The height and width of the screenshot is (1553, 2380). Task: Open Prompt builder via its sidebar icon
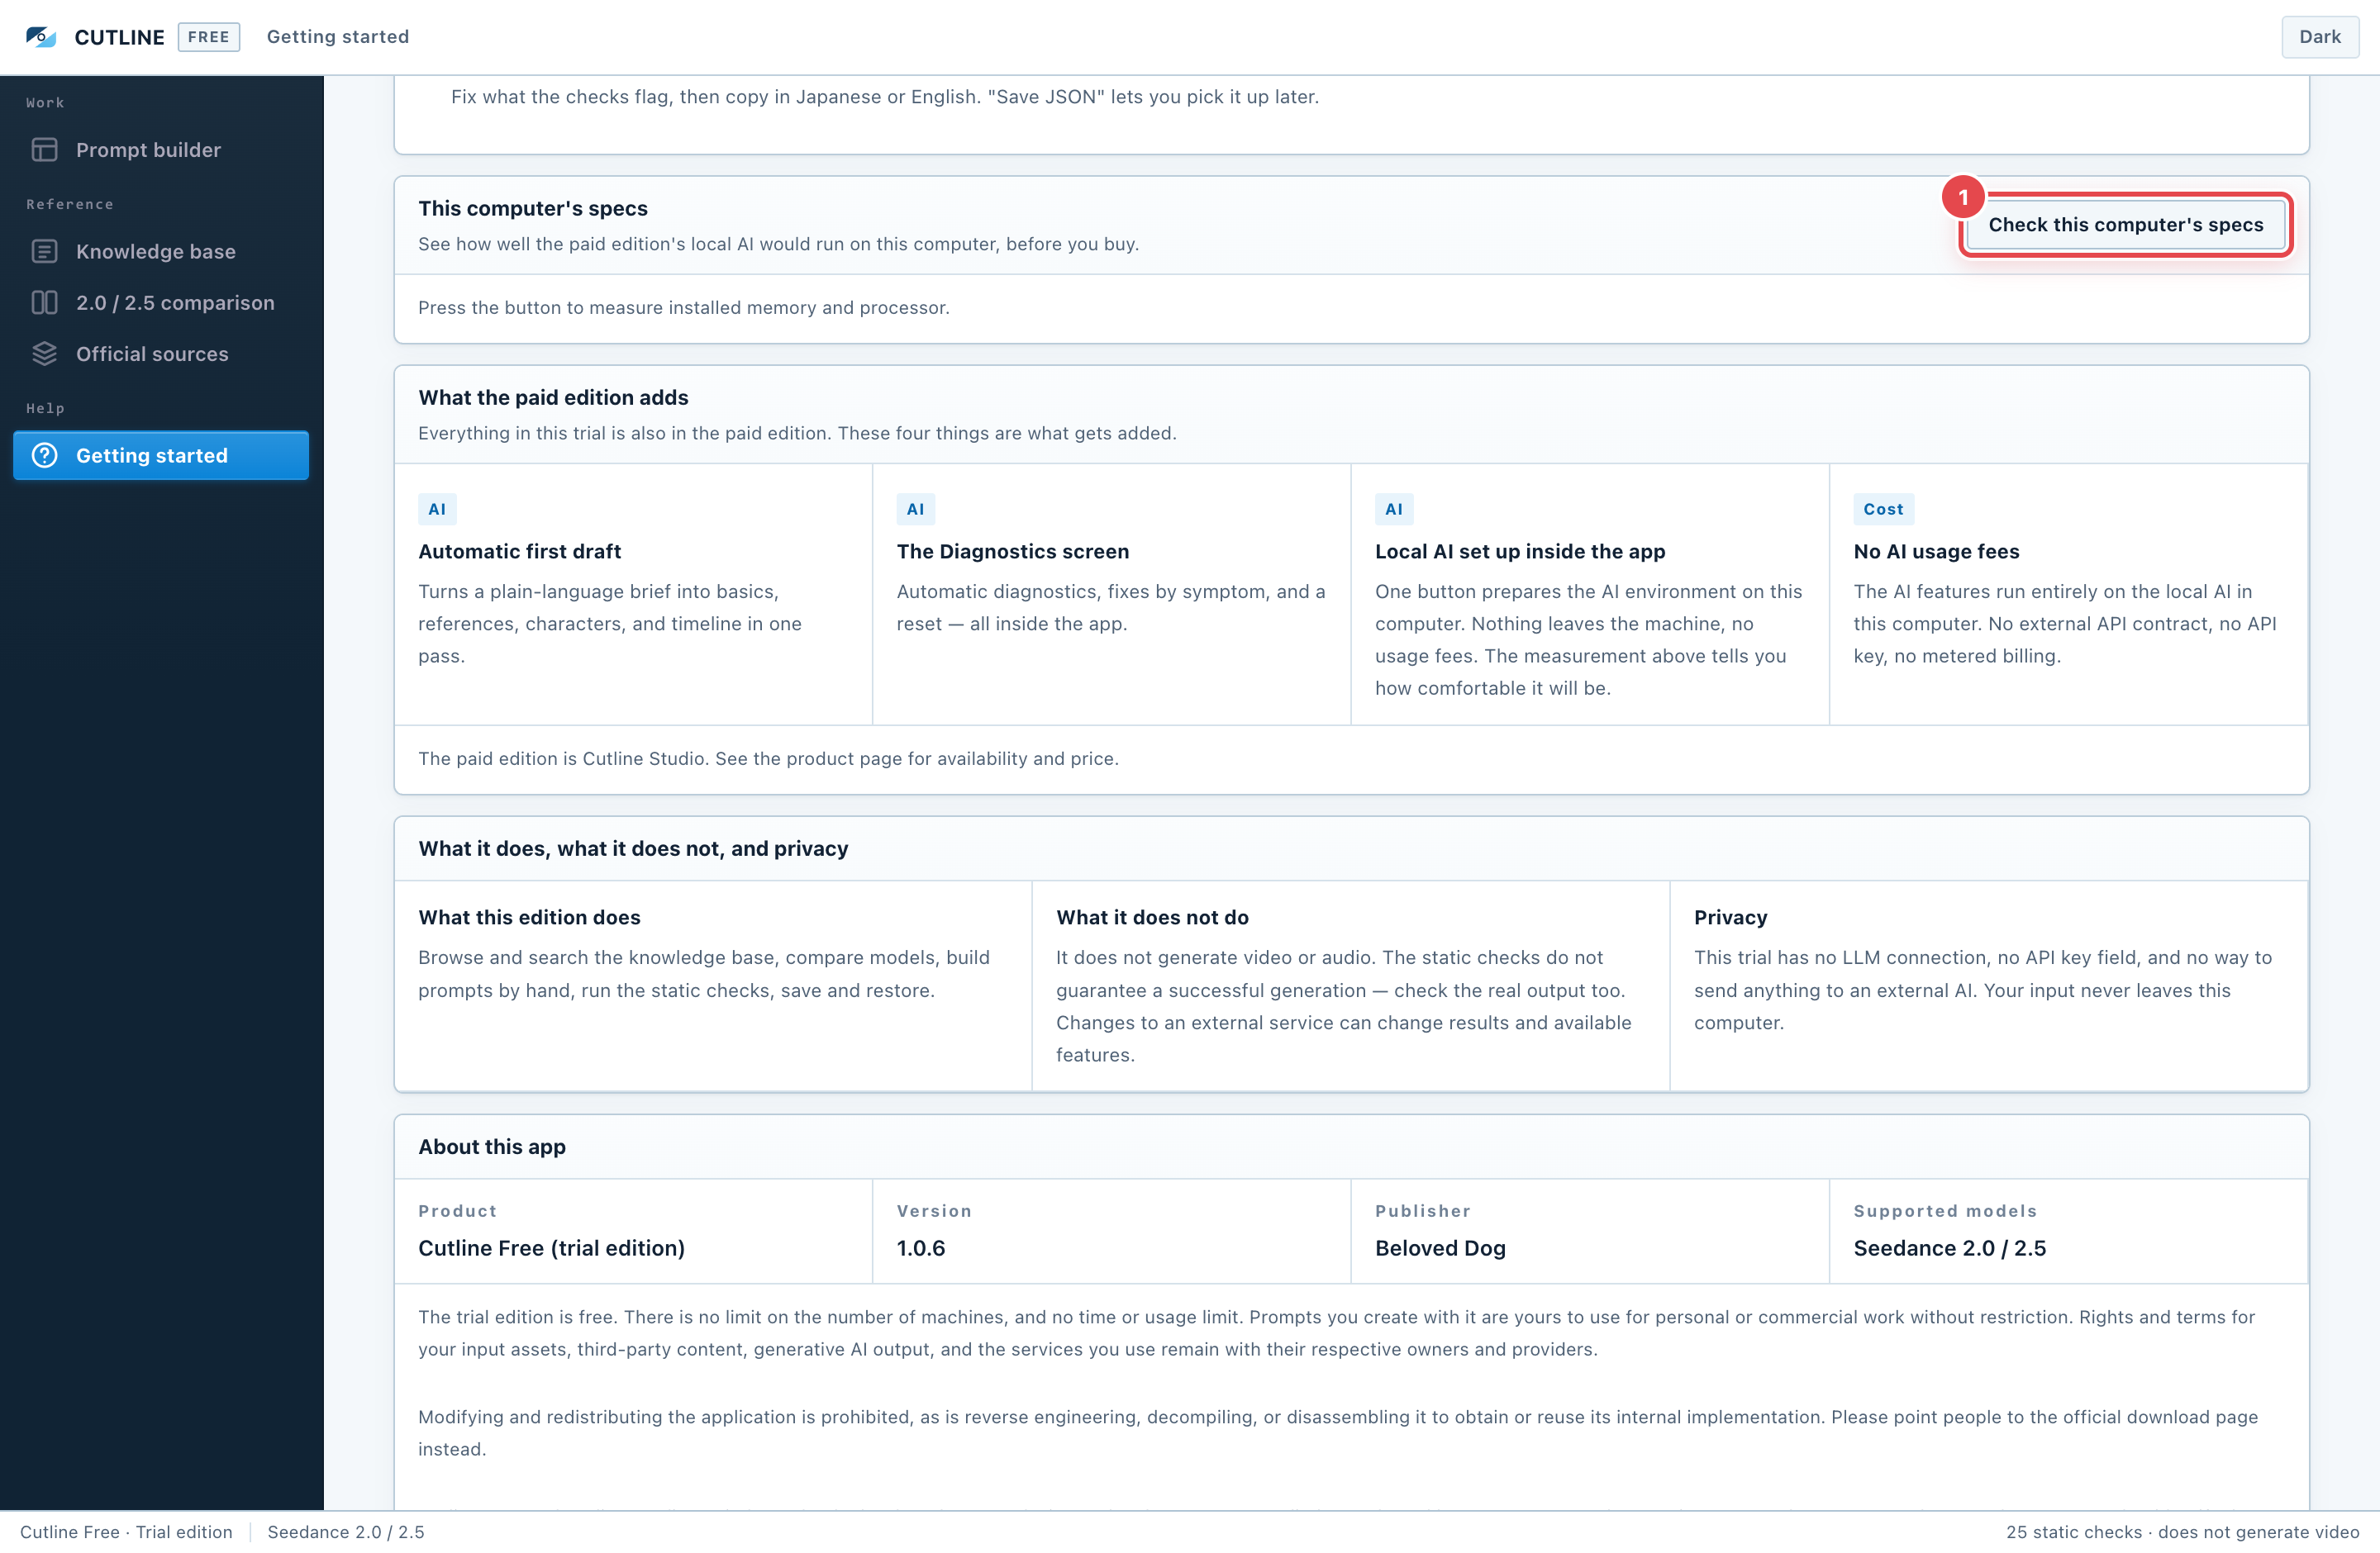44,150
